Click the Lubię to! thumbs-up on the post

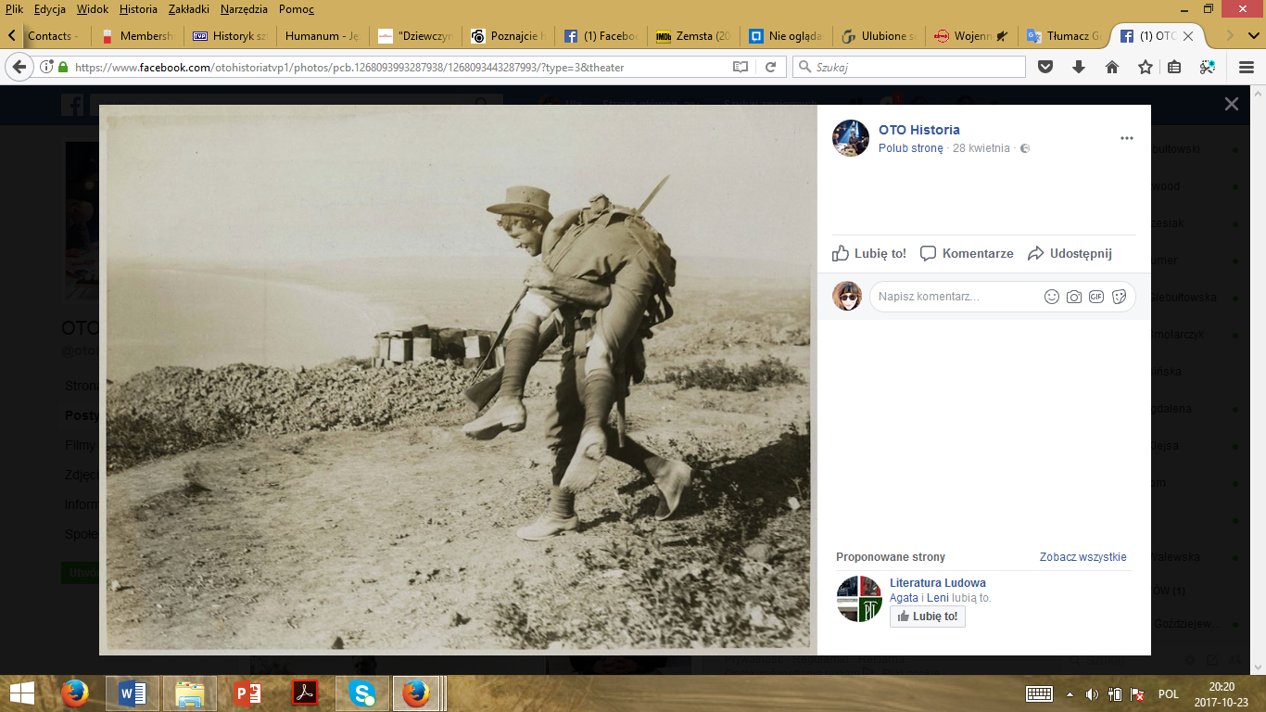point(869,253)
